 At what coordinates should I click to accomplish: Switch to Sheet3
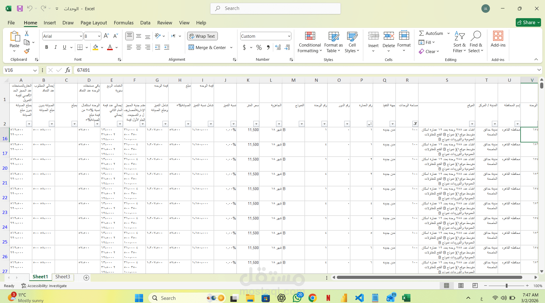(x=62, y=277)
